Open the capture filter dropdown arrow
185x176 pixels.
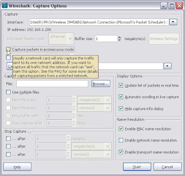(x=167, y=66)
